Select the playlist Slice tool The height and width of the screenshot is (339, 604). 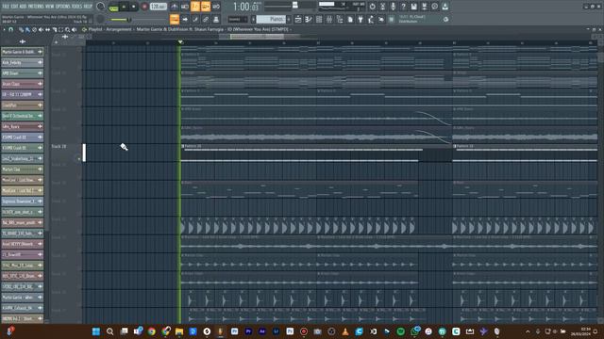55,29
